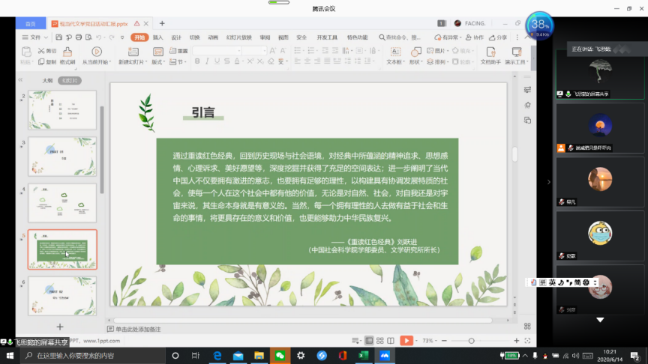Click the zoom slider handle in status bar
648x364 pixels.
tap(472, 341)
